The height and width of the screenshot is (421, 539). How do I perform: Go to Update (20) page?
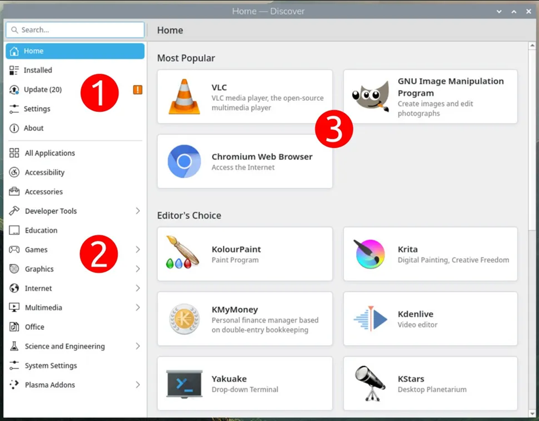pos(42,90)
